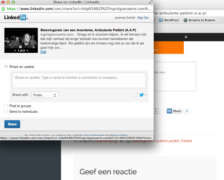
Task: Click the 'Loyaliteit patiënt' tag link
Action: coord(167,141)
